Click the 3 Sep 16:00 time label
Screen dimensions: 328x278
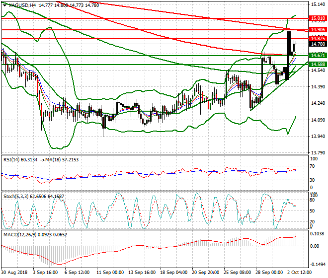pos(45,273)
